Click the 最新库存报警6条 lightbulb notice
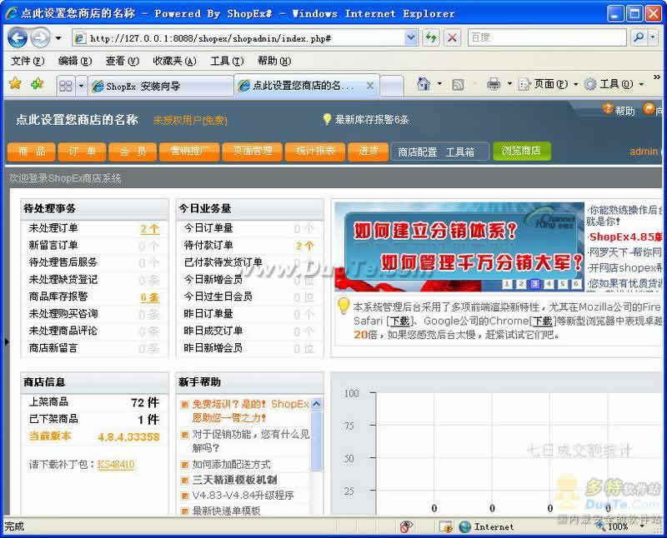The width and height of the screenshot is (667, 538). 365,119
